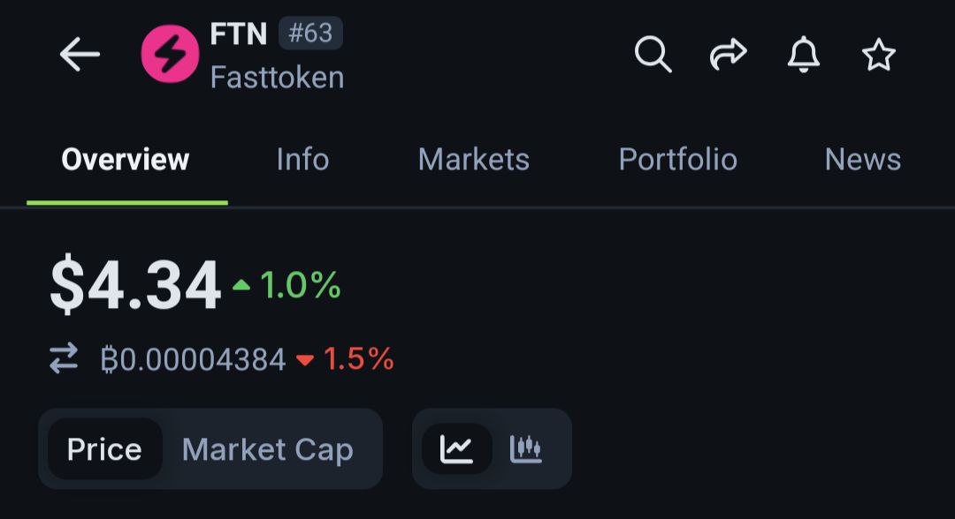Screen dimensions: 955x519
Task: Tap the $4.34 price value
Action: tap(135, 284)
